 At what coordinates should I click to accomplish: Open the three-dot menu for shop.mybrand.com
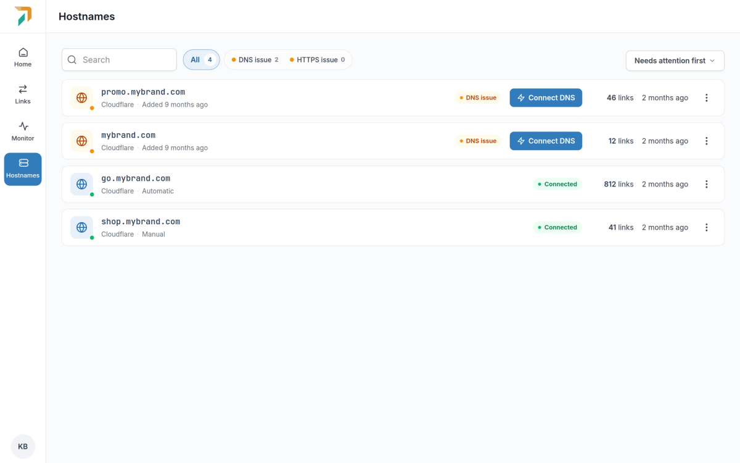(x=707, y=227)
